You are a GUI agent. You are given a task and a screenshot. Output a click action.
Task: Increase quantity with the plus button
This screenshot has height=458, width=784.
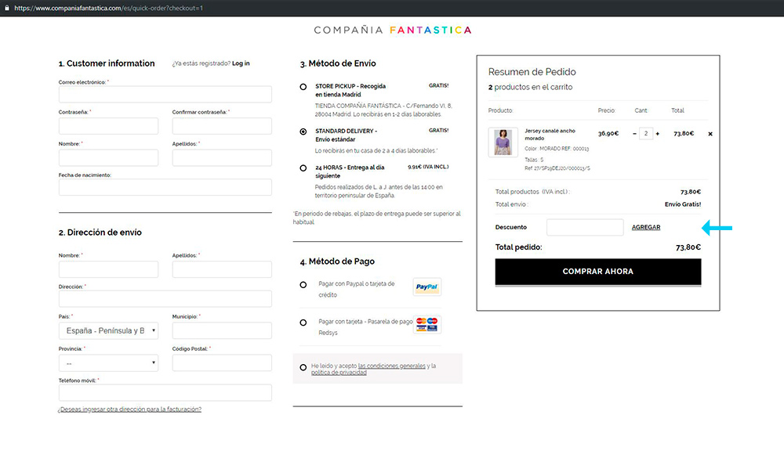[x=658, y=134]
